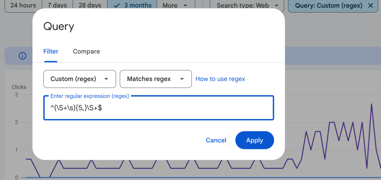The image size is (381, 180).
Task: Click the info icon in the blue banner
Action: 23,56
